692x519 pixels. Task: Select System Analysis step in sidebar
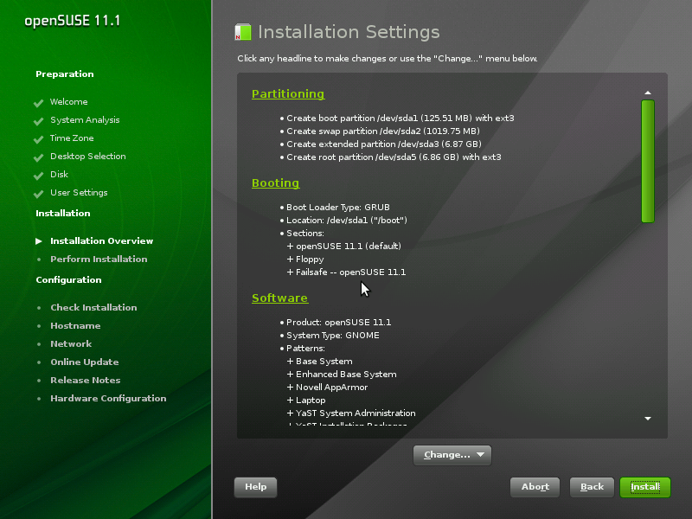tap(85, 120)
